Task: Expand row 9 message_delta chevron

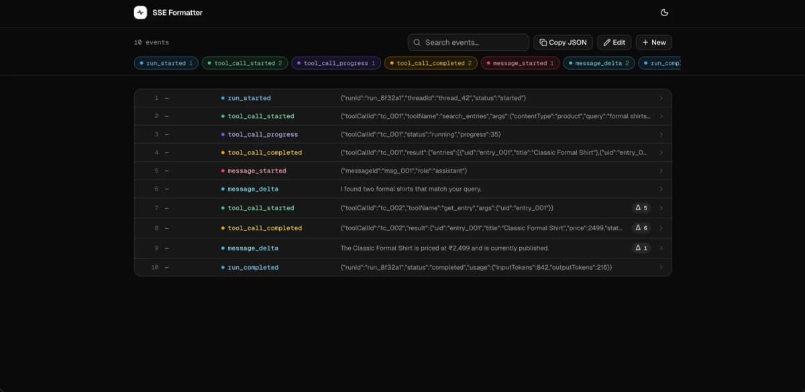Action: 661,248
